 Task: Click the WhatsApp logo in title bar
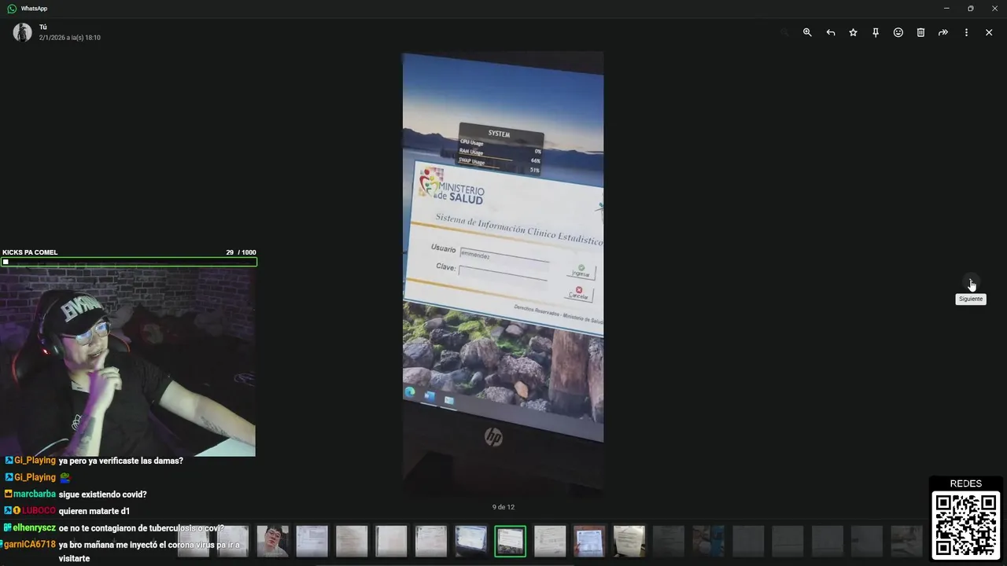point(12,8)
